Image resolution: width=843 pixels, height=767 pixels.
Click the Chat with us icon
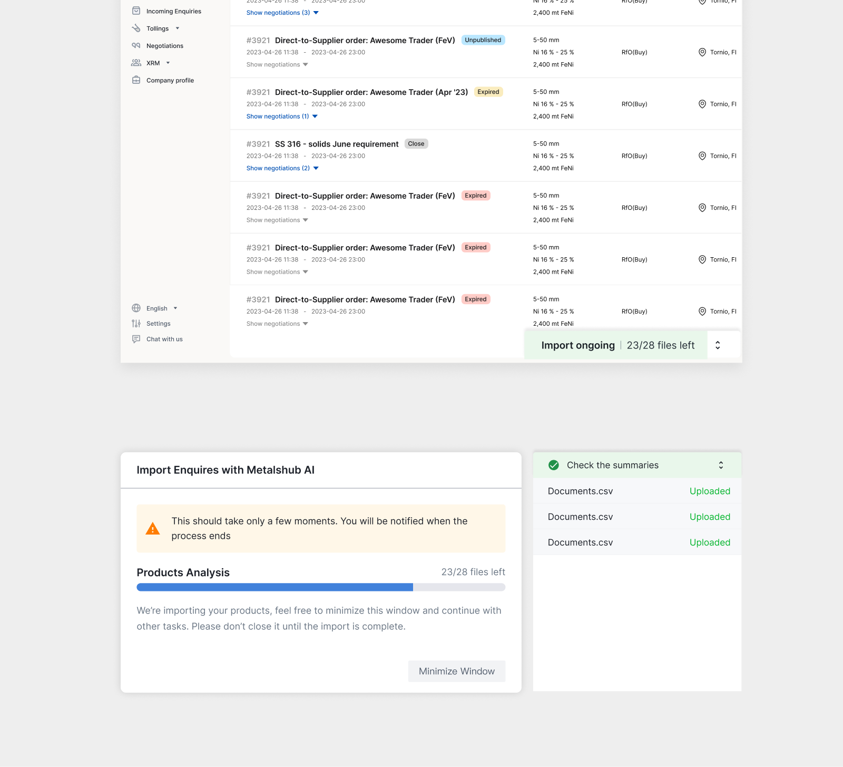click(x=136, y=339)
